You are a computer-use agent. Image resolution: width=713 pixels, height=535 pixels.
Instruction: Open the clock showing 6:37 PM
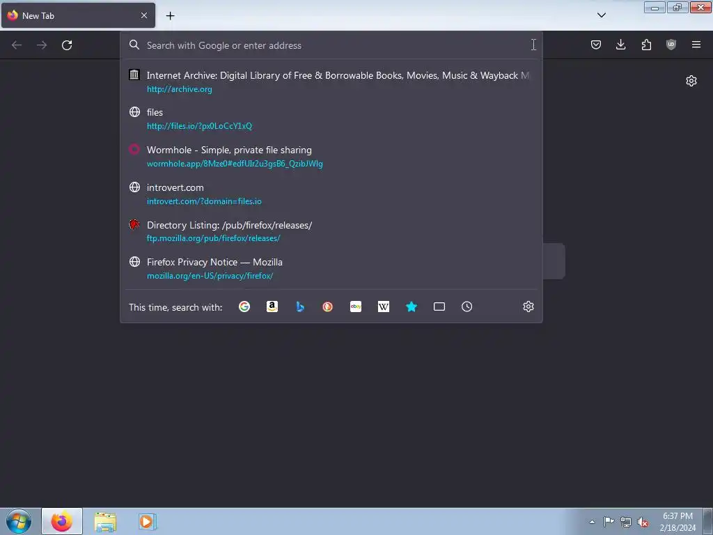coord(677,522)
